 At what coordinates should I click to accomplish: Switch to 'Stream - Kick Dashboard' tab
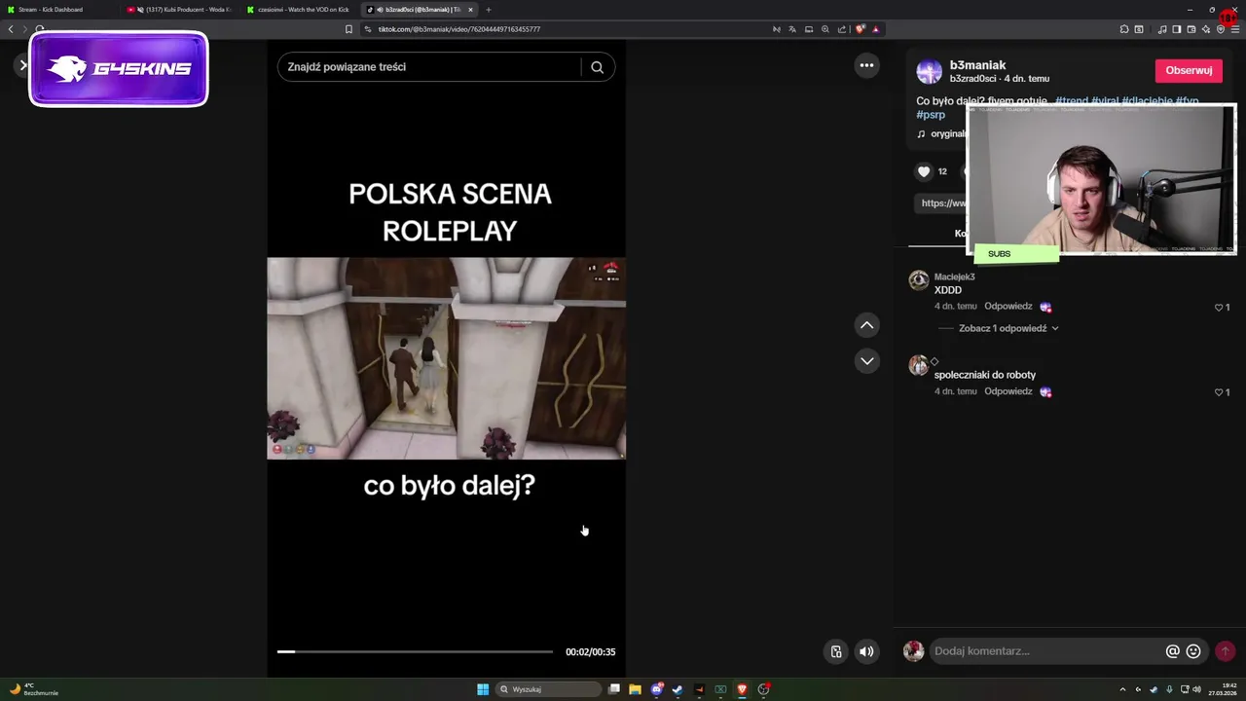[x=51, y=10]
